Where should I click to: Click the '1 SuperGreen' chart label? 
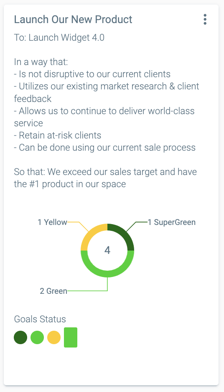coord(172,222)
